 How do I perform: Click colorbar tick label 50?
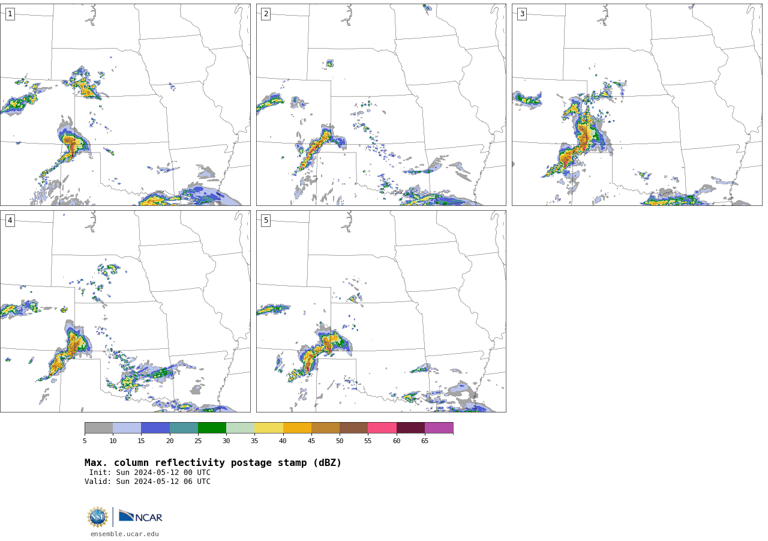(340, 441)
